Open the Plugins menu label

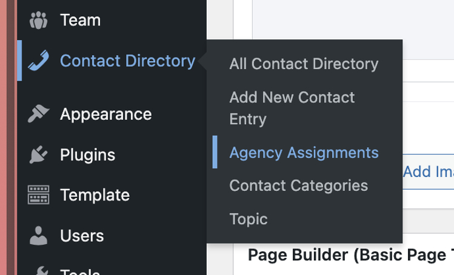87,154
